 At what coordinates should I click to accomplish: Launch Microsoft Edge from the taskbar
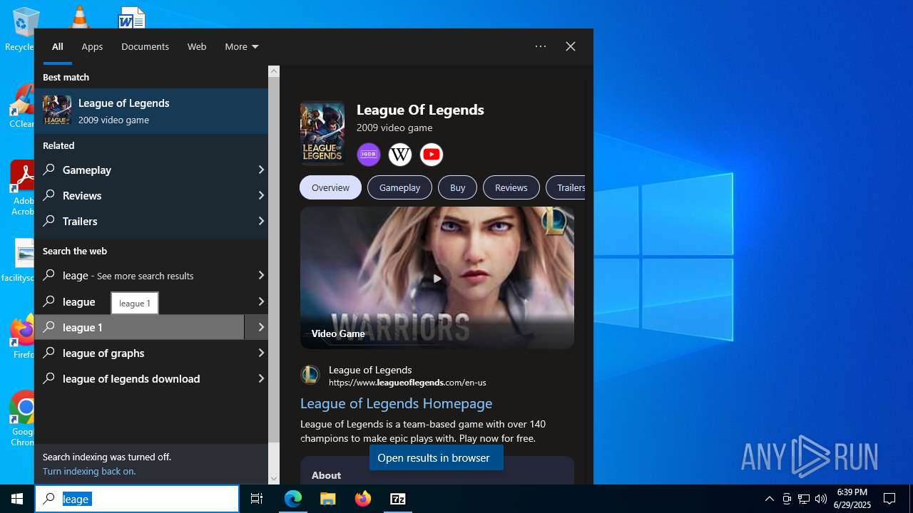point(293,499)
